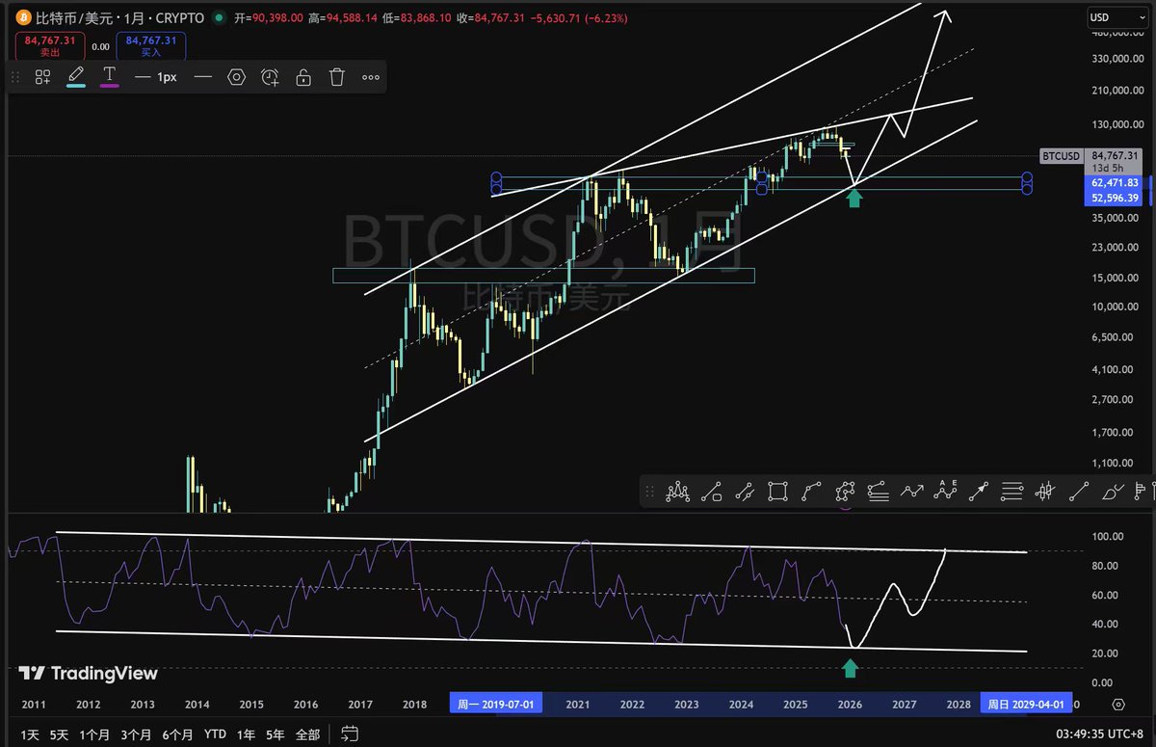
Task: Delete the drawing with the trash icon
Action: click(x=336, y=76)
